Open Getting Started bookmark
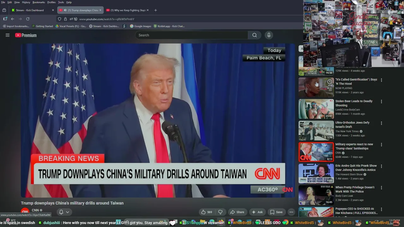 (x=42, y=26)
